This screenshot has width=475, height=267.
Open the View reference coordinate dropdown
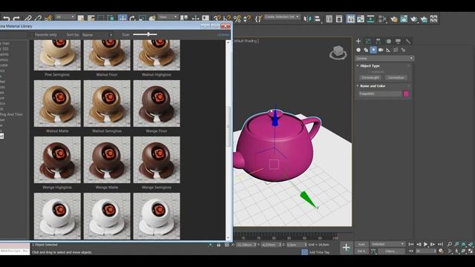[x=168, y=17]
